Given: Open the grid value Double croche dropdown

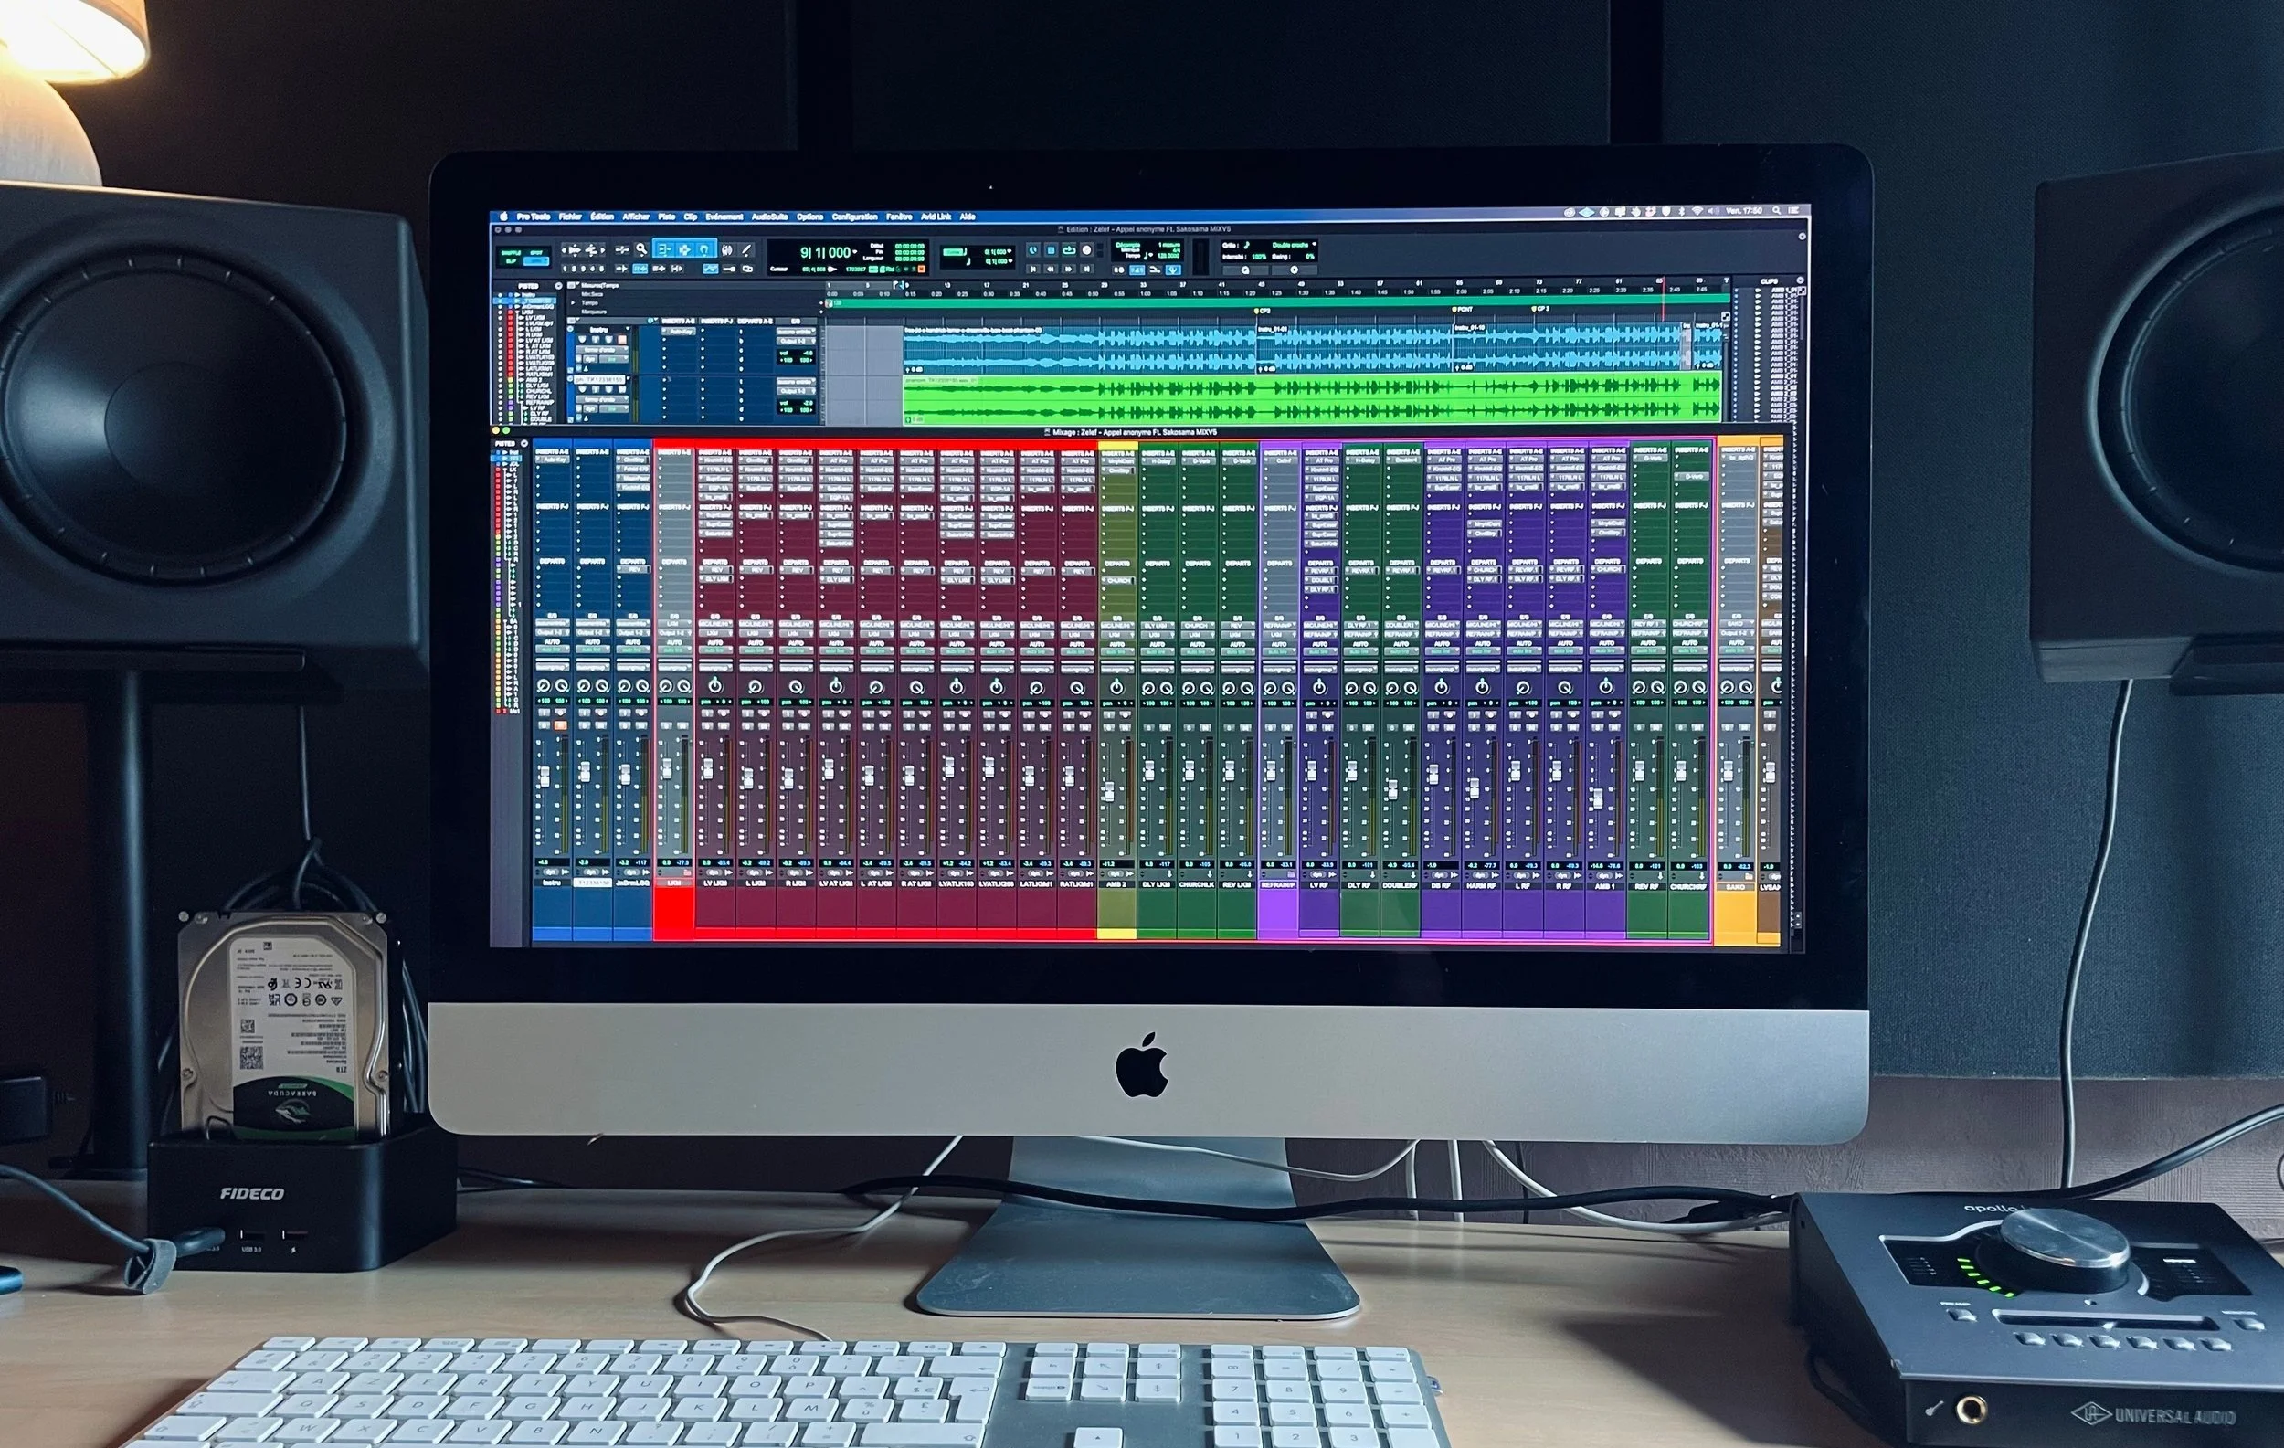Looking at the screenshot, I should click(1315, 245).
